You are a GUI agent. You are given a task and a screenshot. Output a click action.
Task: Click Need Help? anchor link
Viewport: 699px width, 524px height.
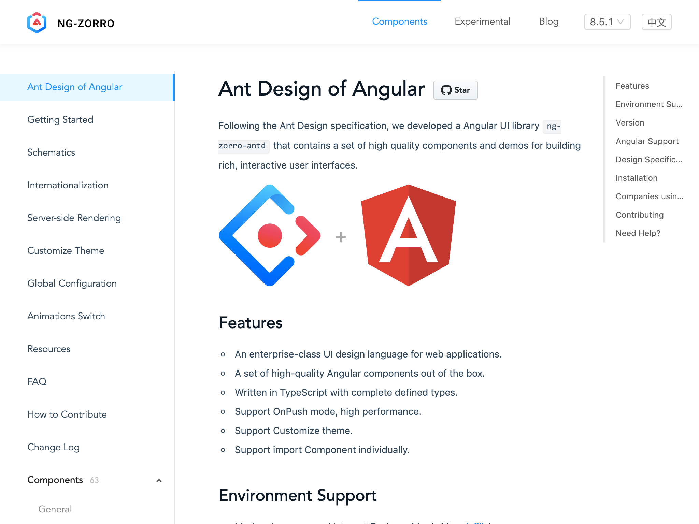coord(638,233)
